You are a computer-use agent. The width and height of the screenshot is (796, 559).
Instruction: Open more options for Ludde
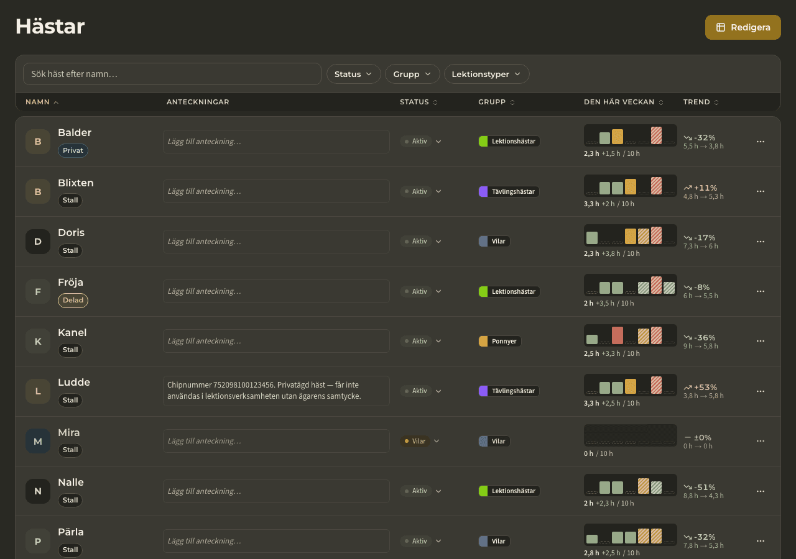760,391
